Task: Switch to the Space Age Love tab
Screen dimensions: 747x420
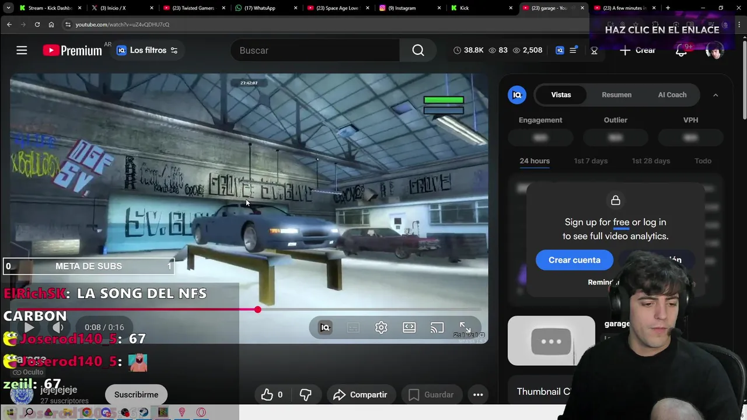Action: 337,8
